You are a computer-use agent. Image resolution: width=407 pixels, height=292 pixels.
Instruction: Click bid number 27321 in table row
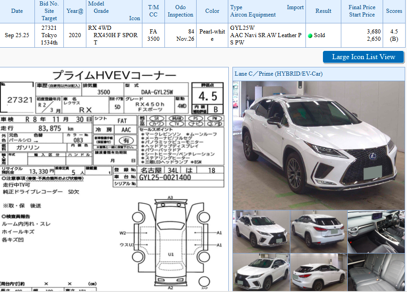49,28
